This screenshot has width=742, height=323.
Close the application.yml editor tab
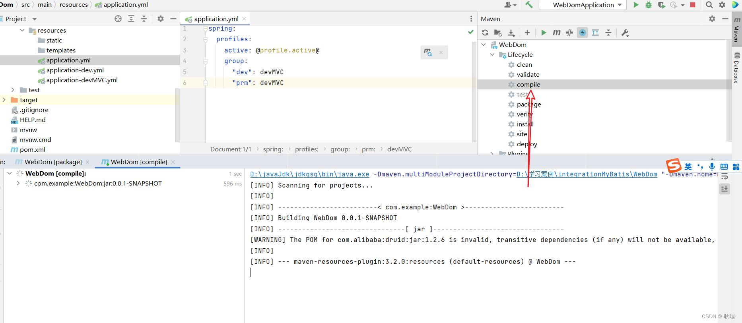tap(244, 19)
